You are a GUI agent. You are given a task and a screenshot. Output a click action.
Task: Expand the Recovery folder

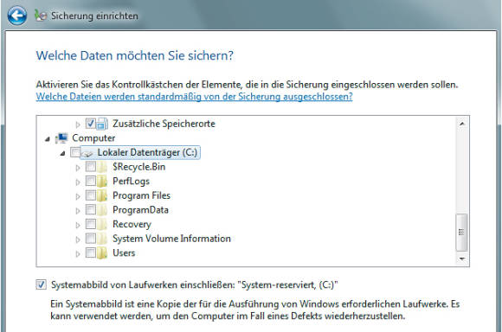pos(78,225)
